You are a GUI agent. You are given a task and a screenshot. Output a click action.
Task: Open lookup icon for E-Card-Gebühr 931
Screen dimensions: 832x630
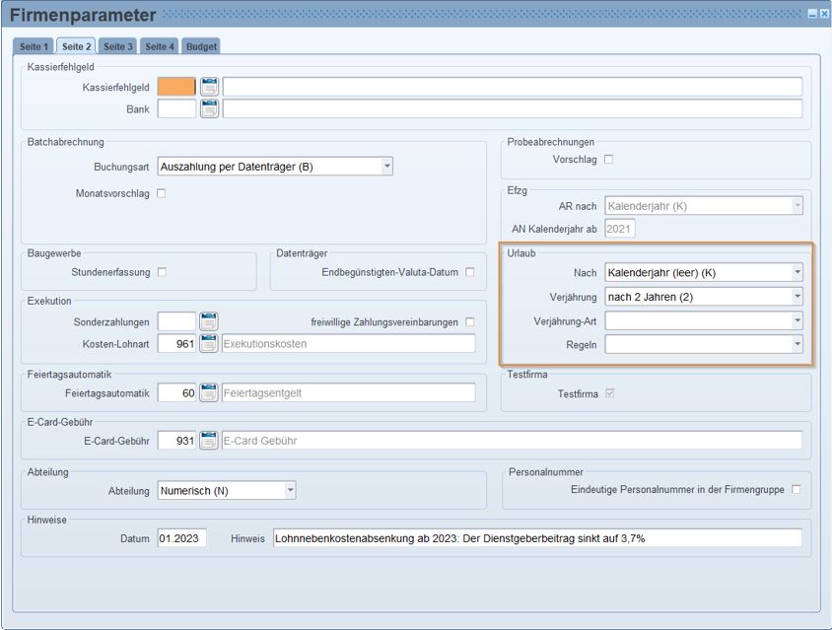(x=209, y=441)
